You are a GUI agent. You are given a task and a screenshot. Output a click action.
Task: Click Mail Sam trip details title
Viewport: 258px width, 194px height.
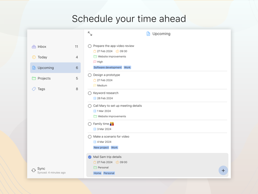pos(107,157)
